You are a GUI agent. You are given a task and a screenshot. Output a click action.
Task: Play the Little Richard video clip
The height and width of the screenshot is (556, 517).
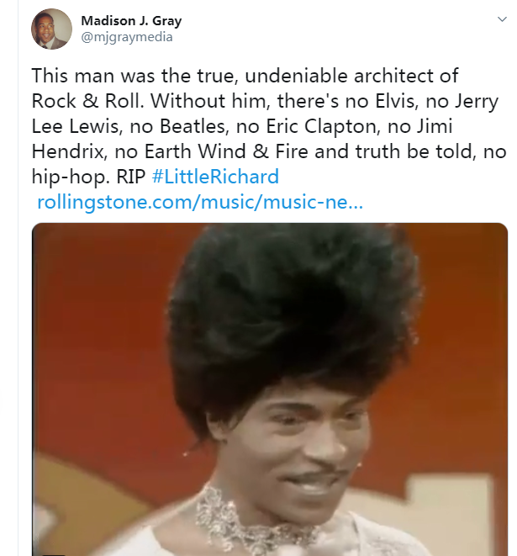tap(270, 389)
